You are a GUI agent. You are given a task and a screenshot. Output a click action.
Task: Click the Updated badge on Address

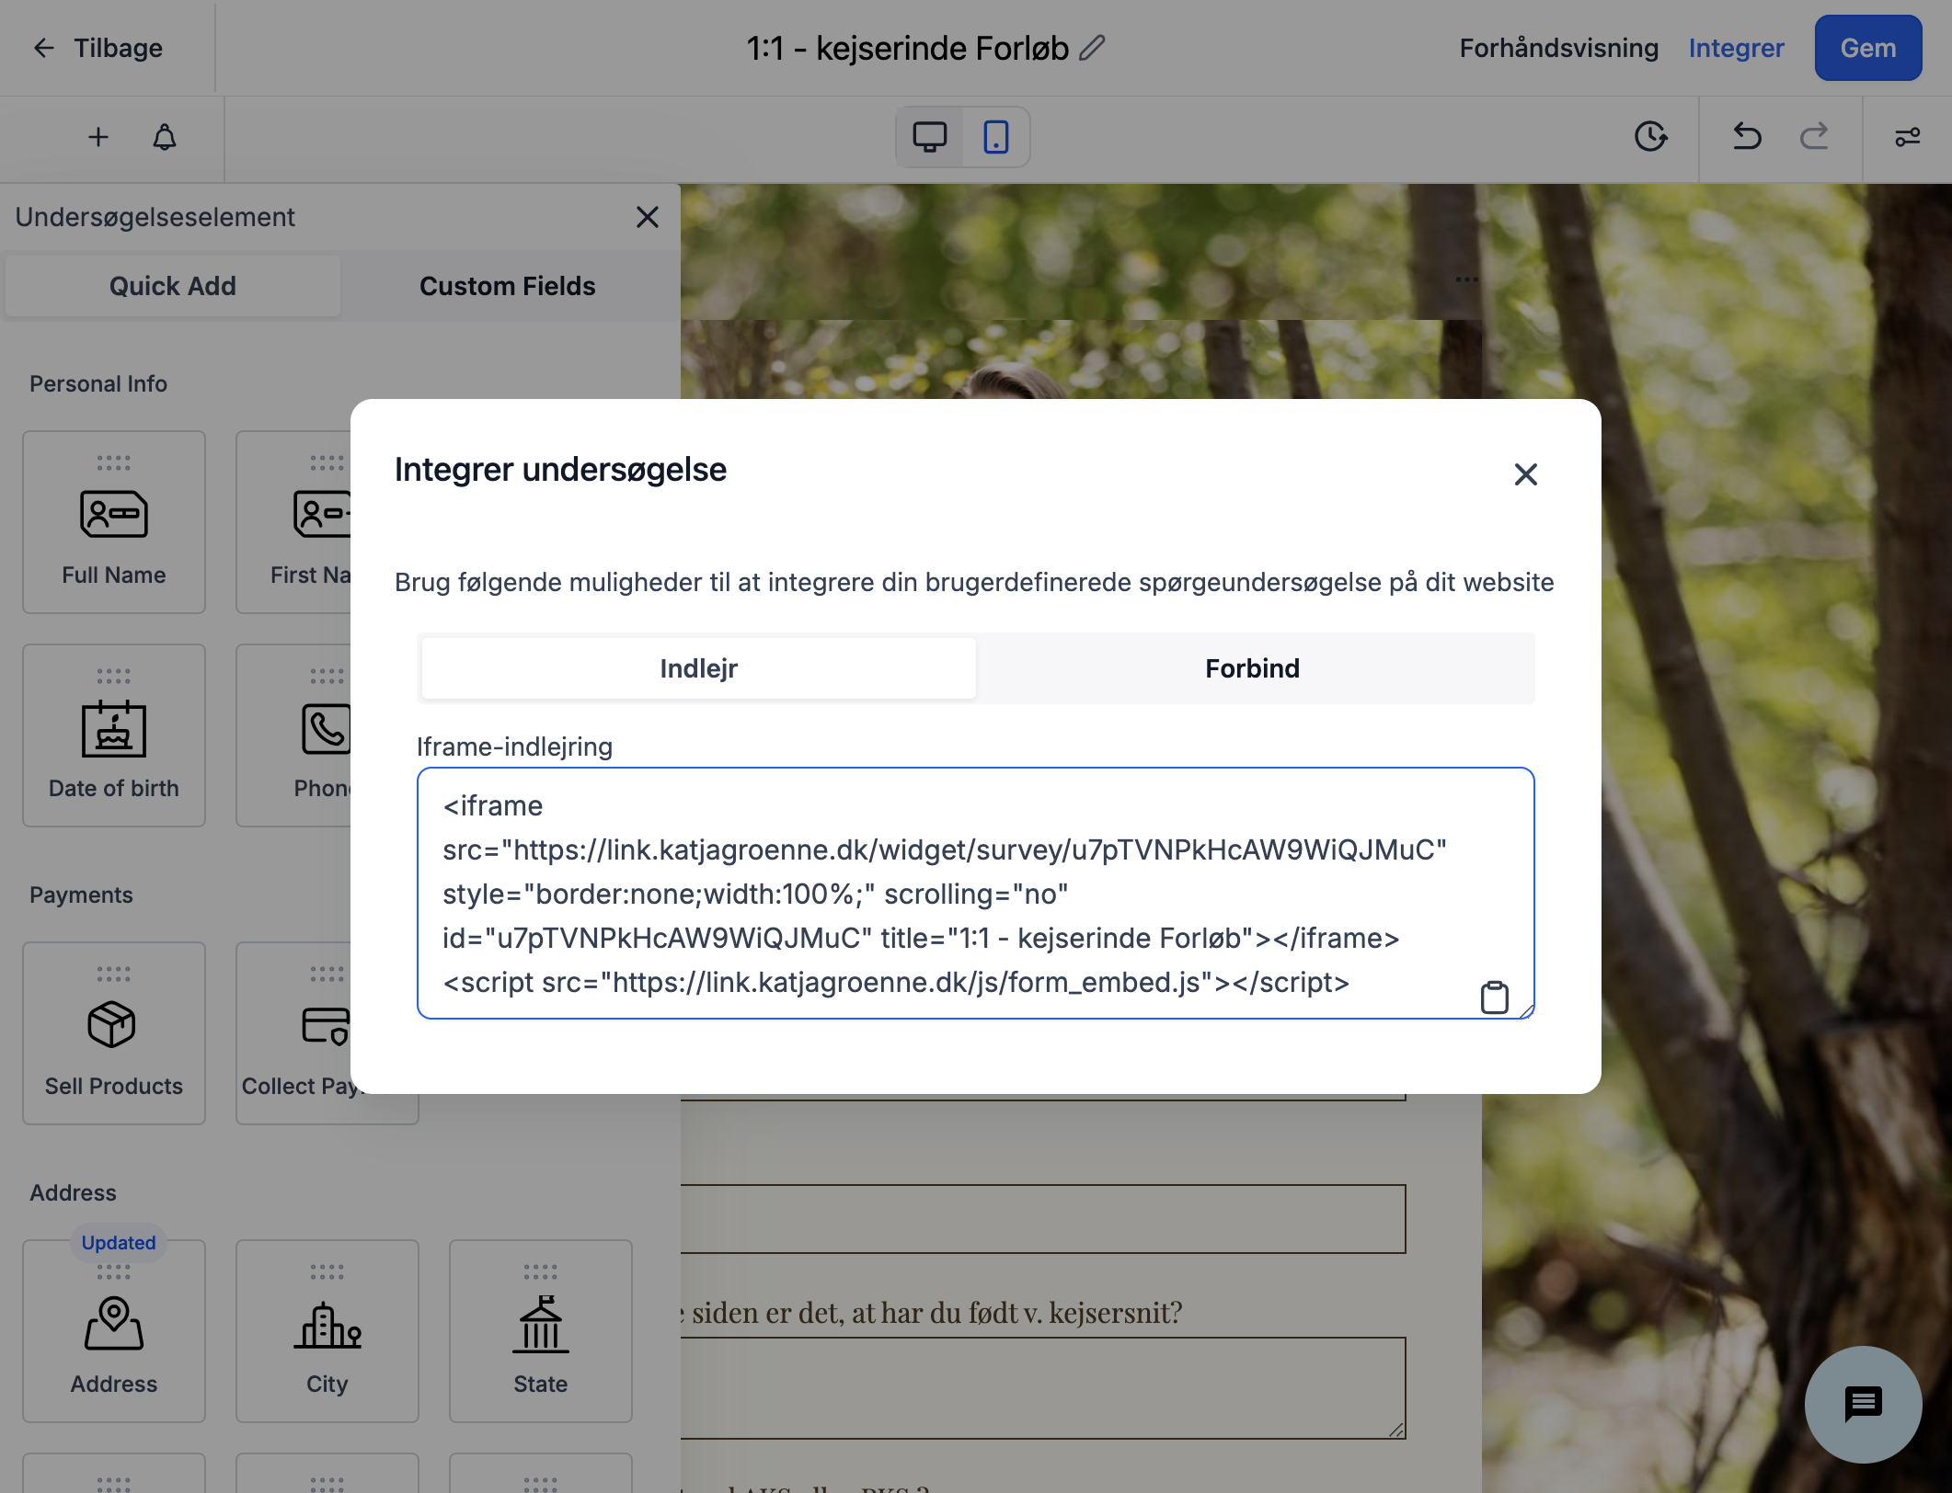click(119, 1243)
